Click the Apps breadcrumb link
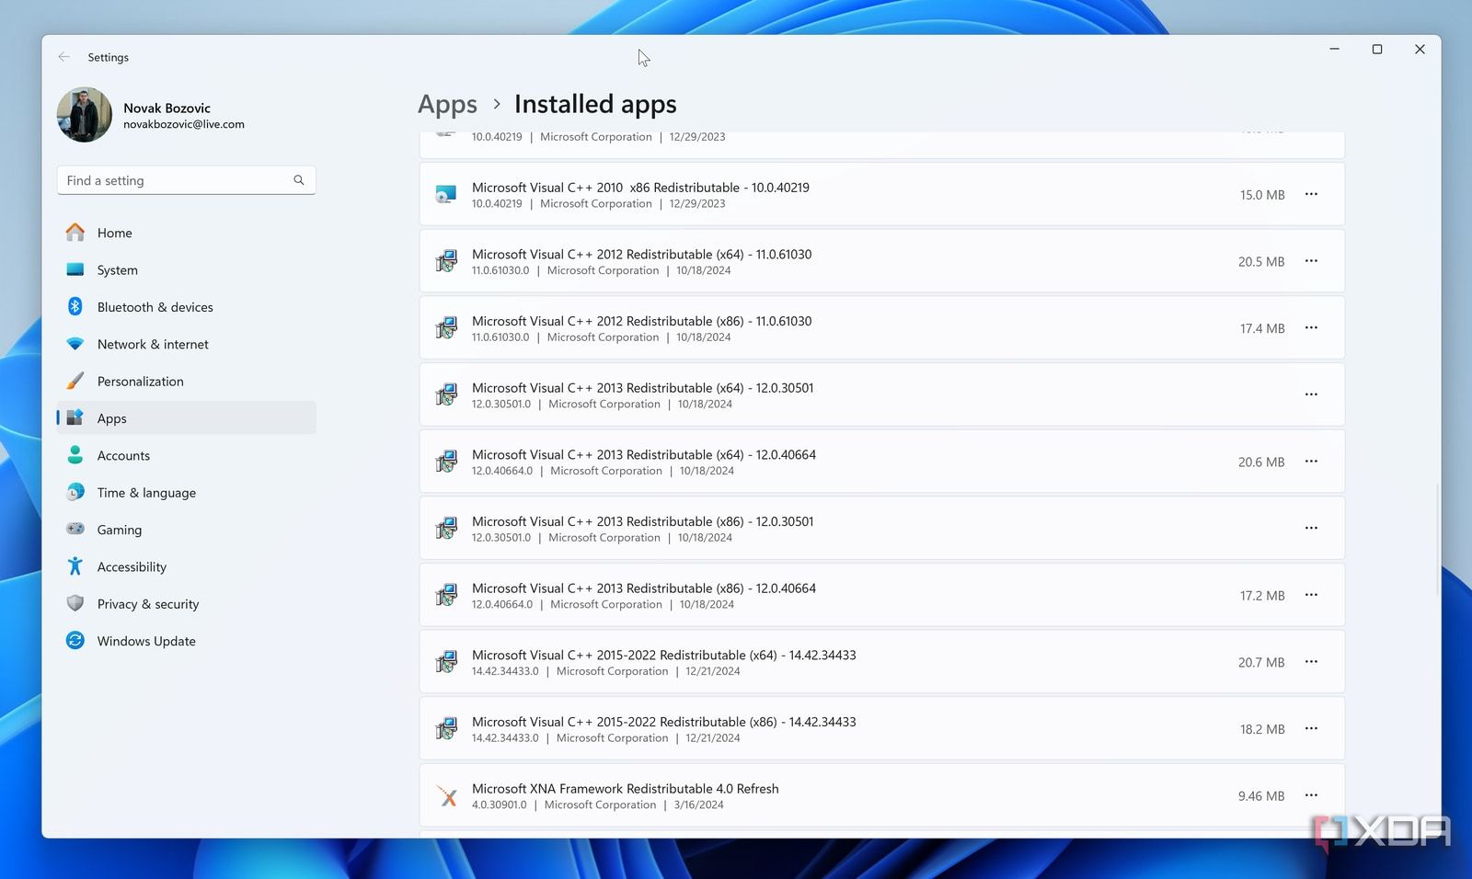Screen dimensions: 1472x879 pos(447,105)
